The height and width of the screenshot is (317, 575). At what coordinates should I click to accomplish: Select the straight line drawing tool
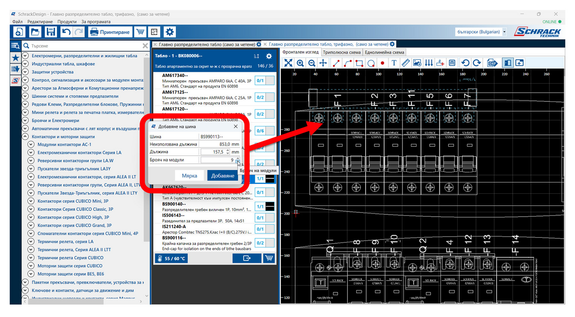[336, 63]
